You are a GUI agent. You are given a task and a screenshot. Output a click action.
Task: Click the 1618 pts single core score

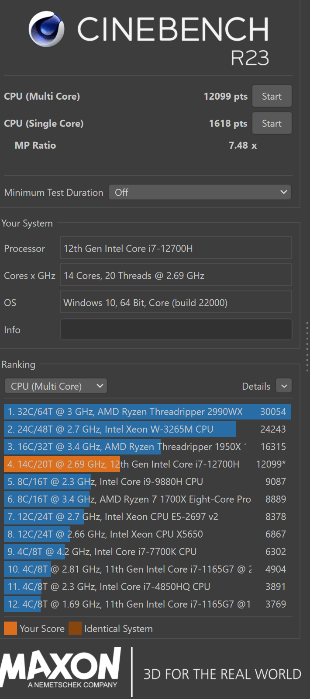(x=228, y=123)
